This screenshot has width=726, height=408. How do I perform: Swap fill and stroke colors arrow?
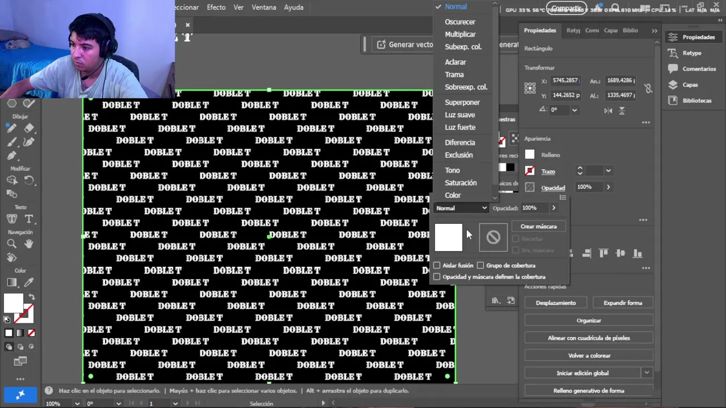pos(32,297)
